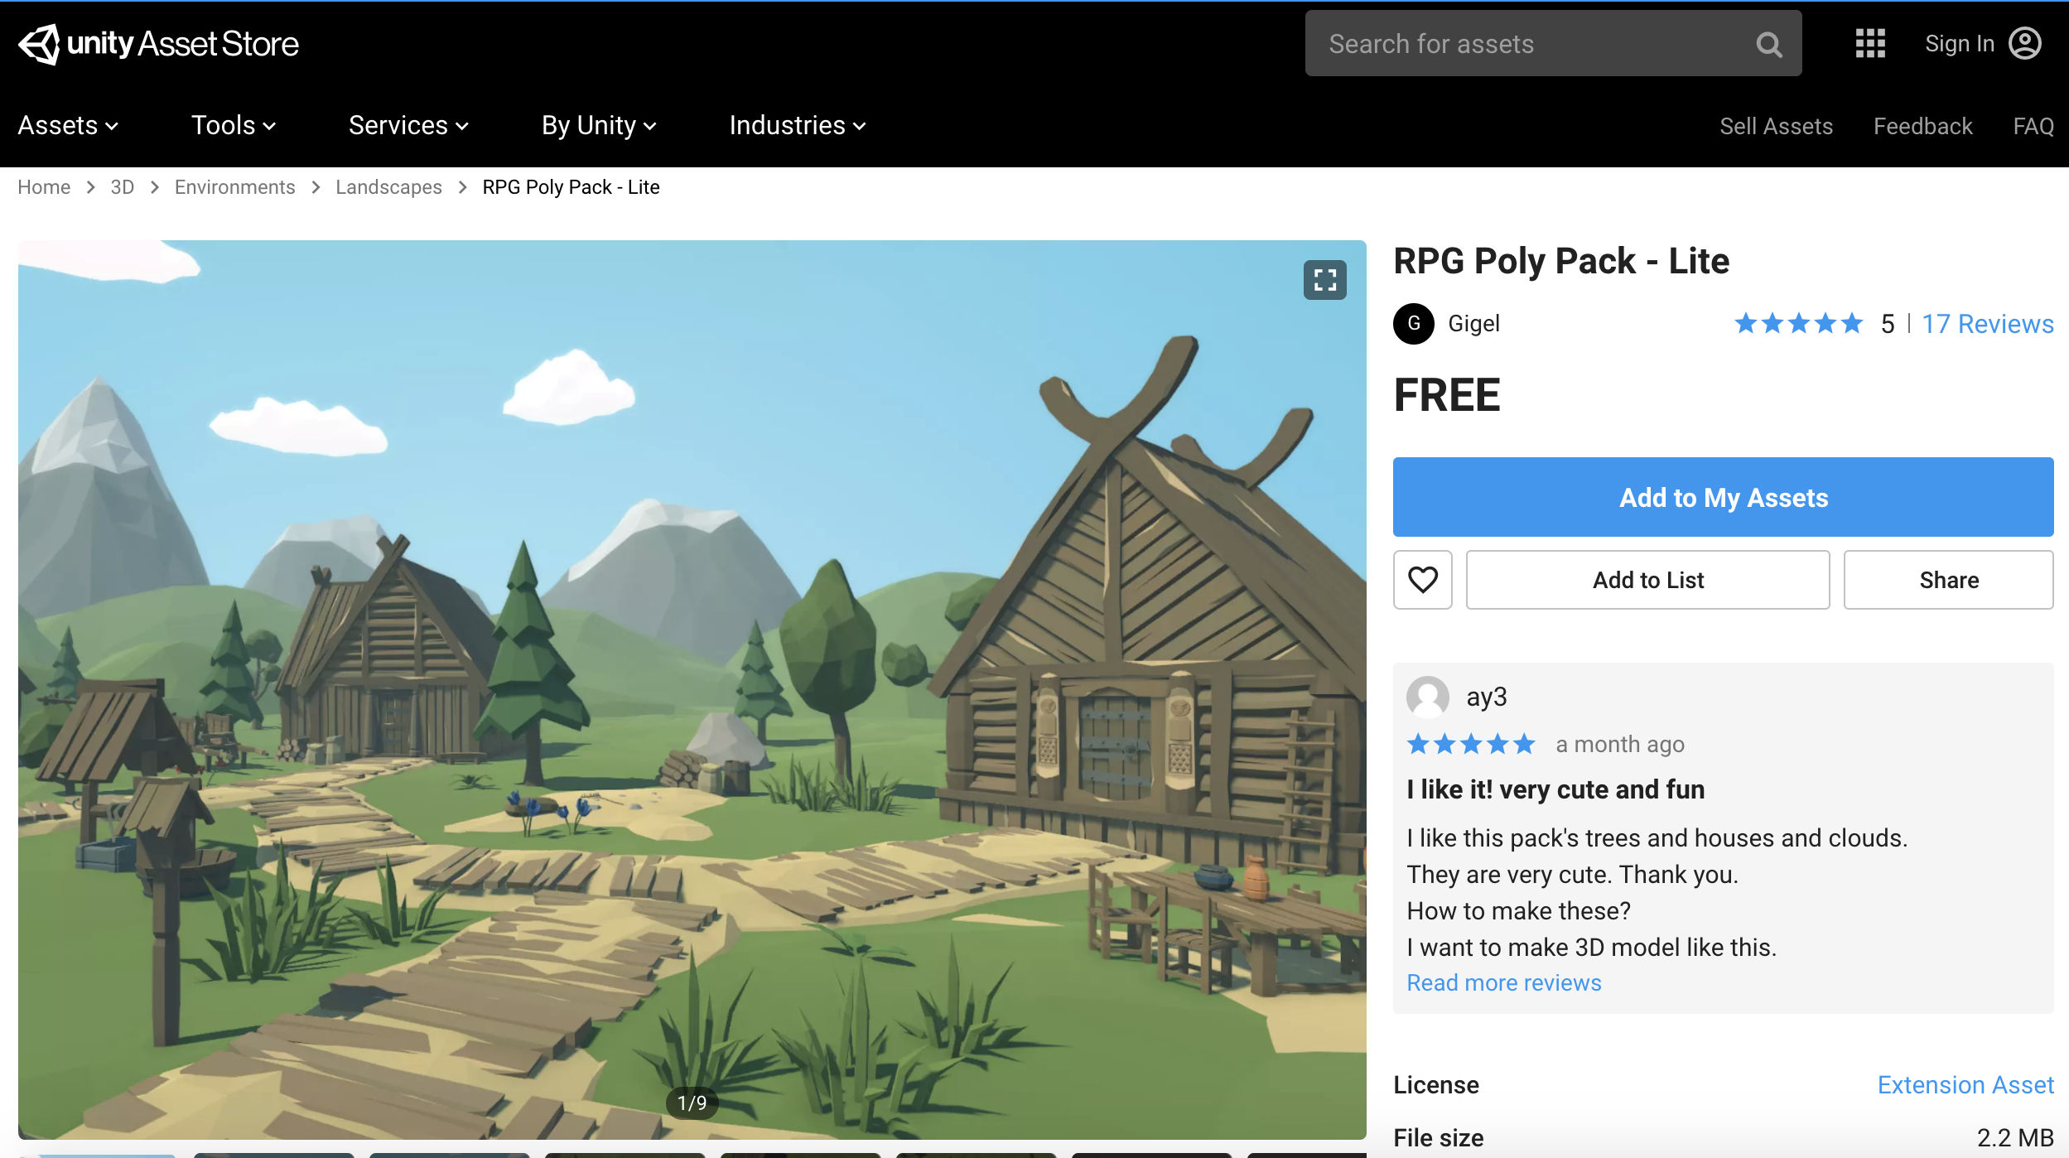
Task: Open the Industries dropdown menu
Action: coord(798,126)
